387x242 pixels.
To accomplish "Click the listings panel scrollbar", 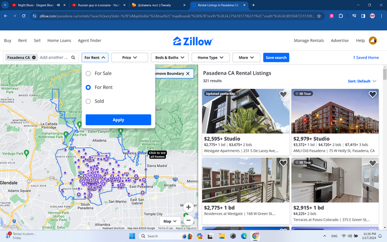I will (x=385, y=74).
